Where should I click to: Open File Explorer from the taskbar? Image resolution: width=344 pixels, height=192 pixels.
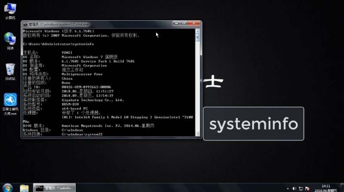[x=24, y=188]
